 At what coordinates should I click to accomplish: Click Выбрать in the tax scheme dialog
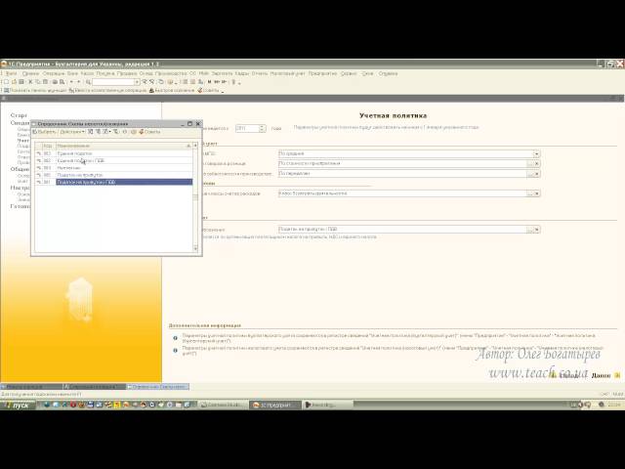[44, 132]
